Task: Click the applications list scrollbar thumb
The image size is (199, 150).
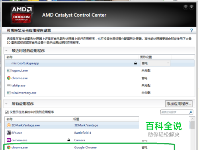Action: pos(192,125)
